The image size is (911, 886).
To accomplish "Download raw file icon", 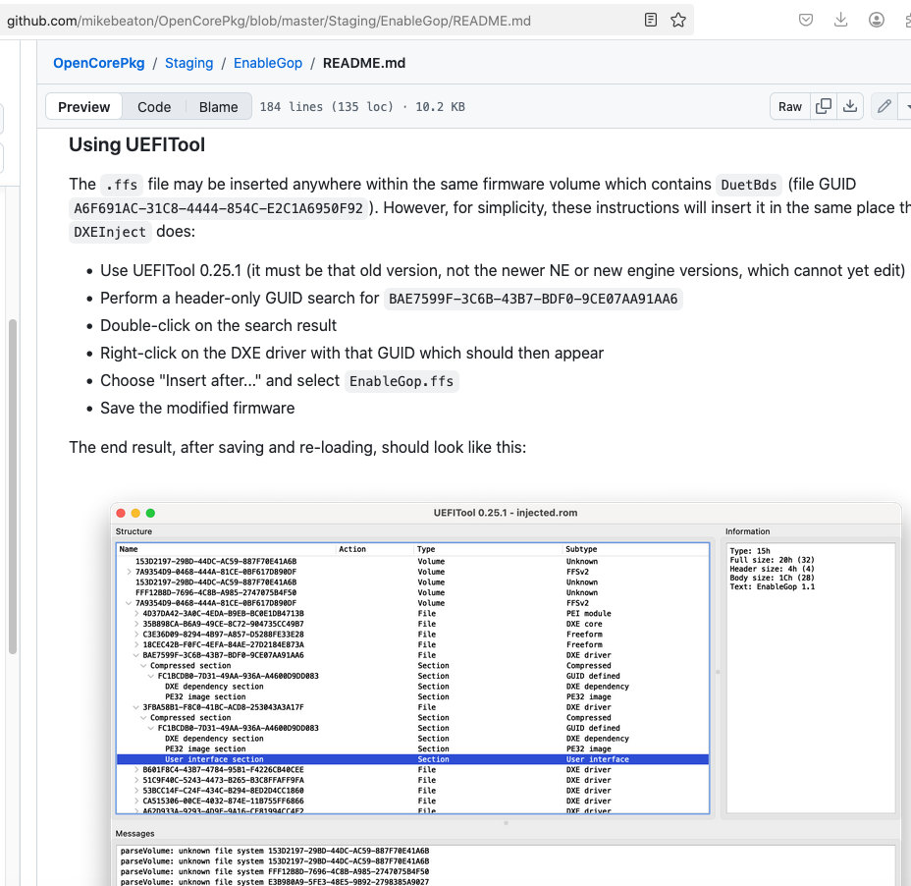I will click(850, 106).
